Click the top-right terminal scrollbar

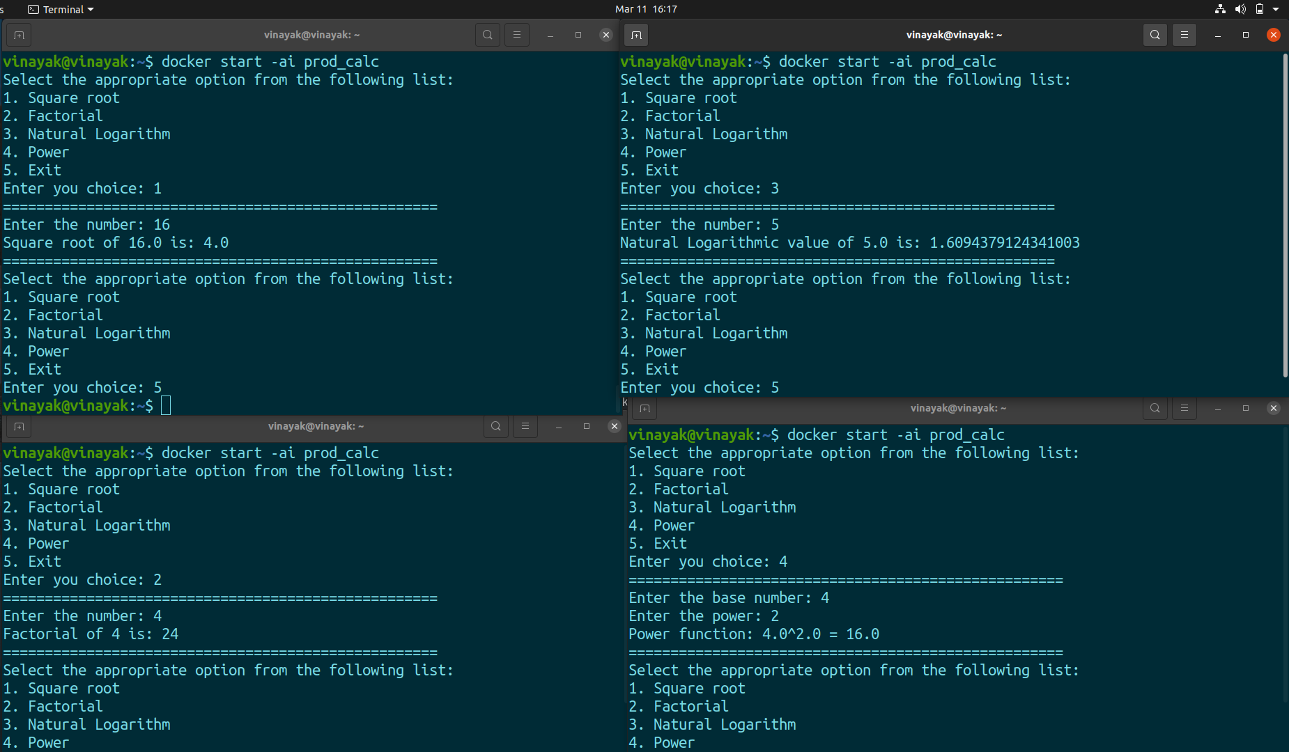point(1285,216)
